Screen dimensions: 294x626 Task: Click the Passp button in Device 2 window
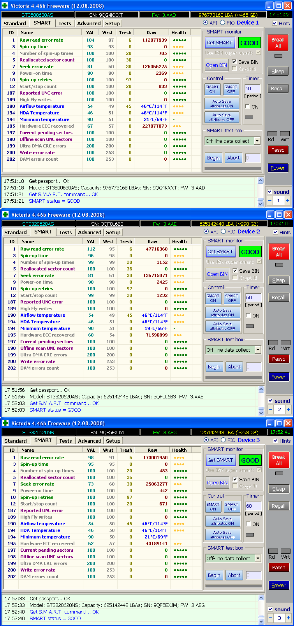pos(278,359)
